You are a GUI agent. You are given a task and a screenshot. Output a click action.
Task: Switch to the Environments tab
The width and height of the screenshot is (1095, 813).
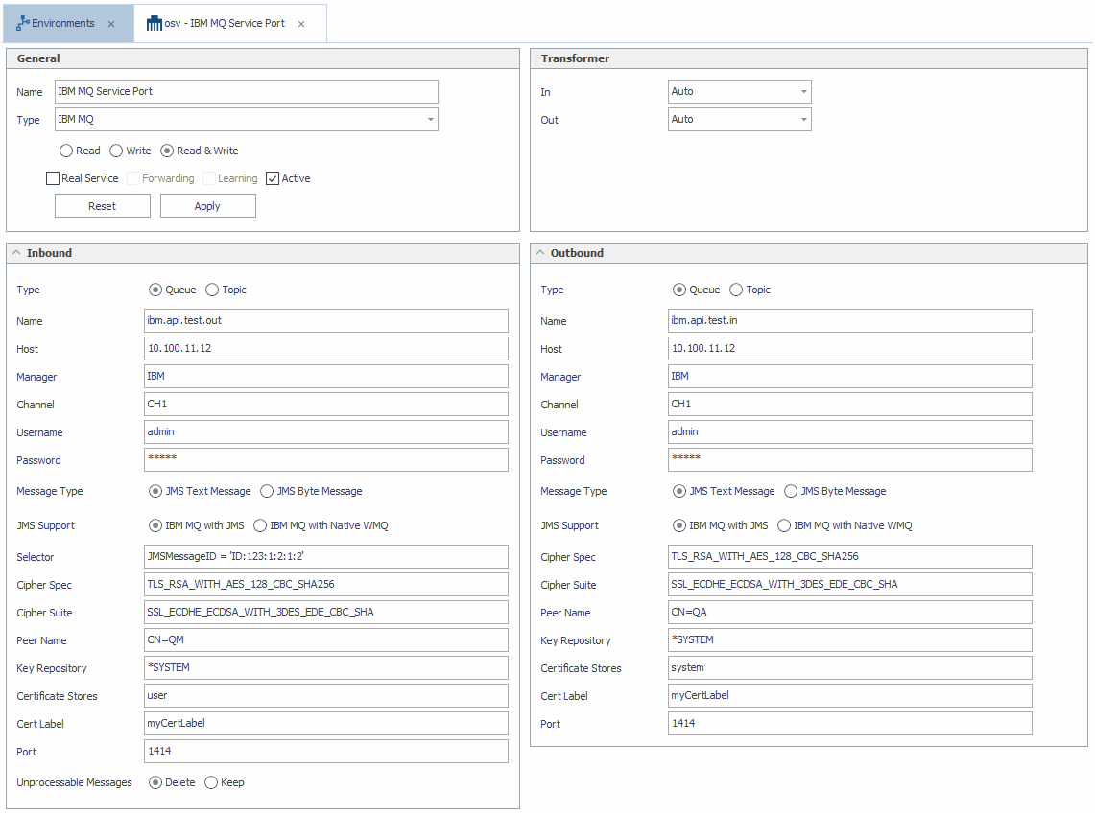[x=63, y=23]
